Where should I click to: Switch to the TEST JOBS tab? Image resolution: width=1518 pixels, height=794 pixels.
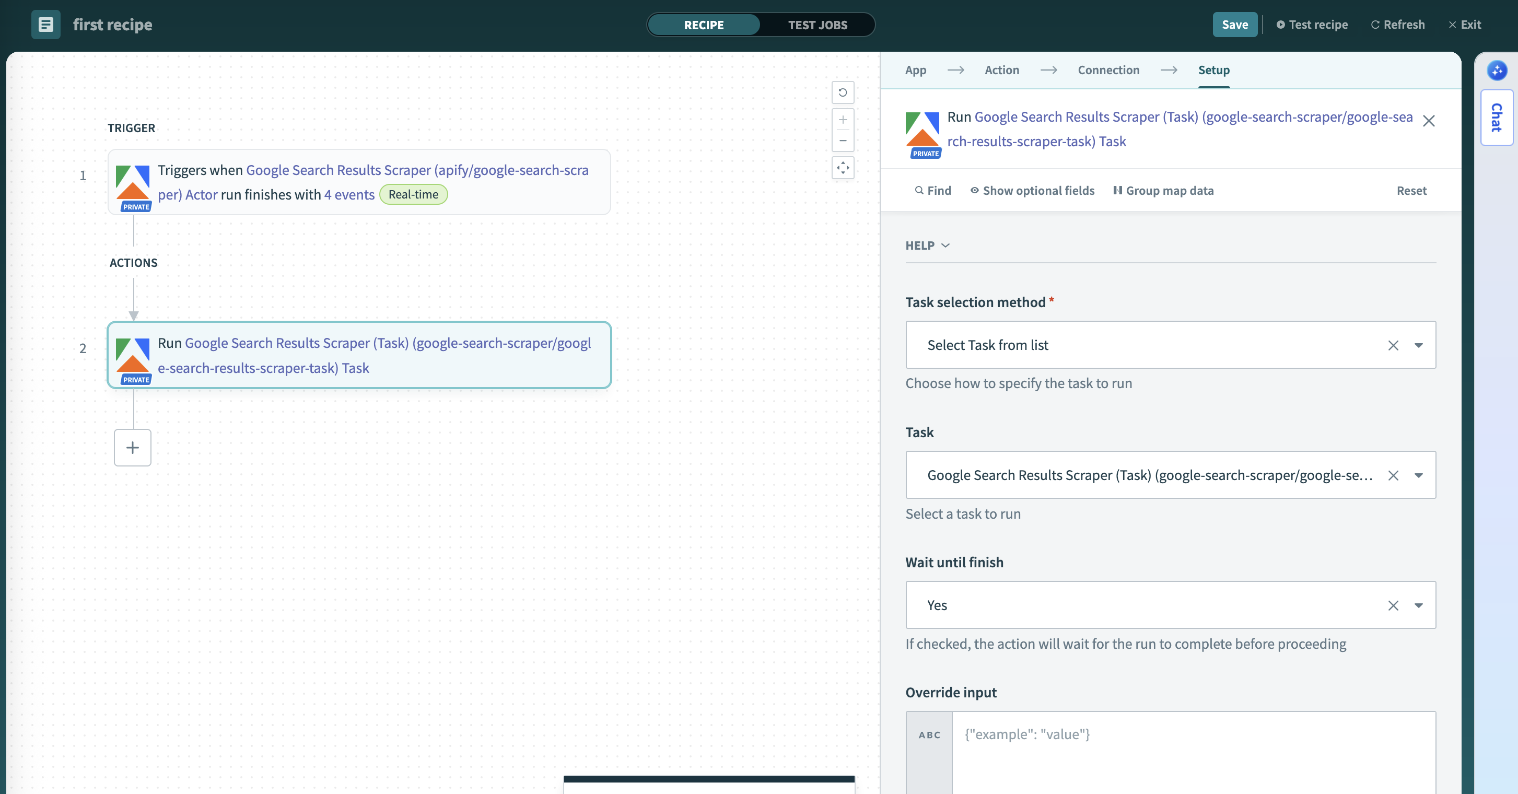[x=818, y=24]
